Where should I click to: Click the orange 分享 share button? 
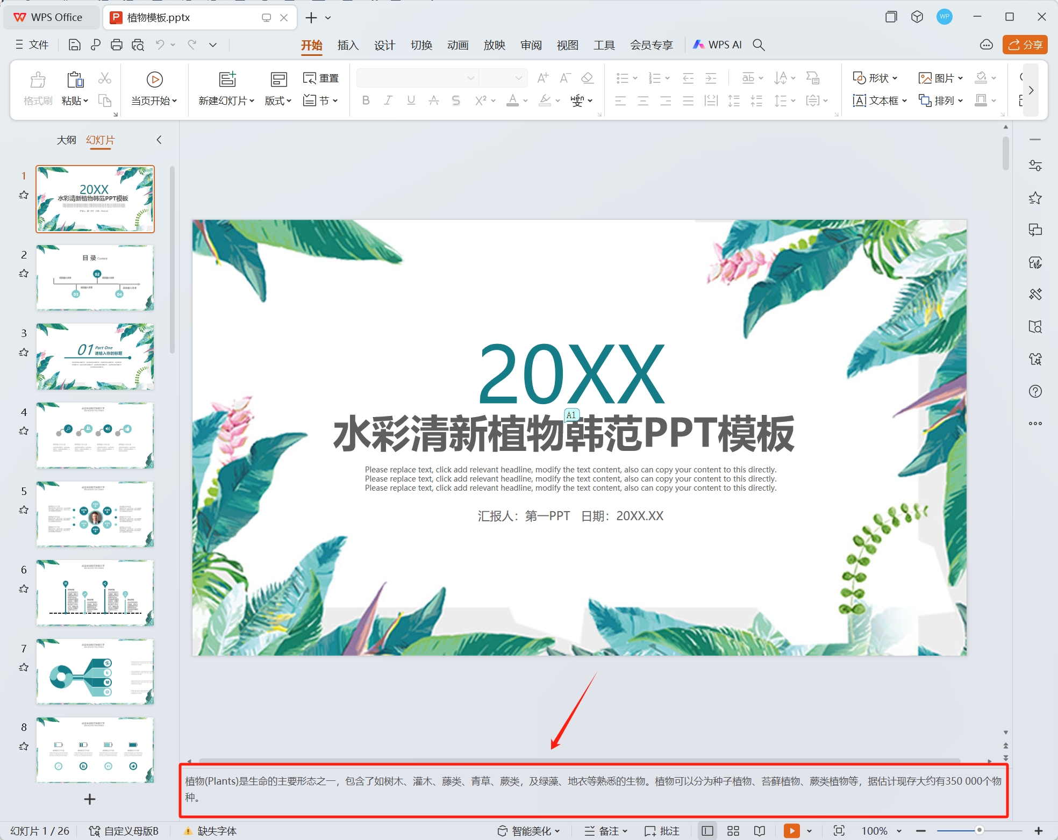(1025, 45)
